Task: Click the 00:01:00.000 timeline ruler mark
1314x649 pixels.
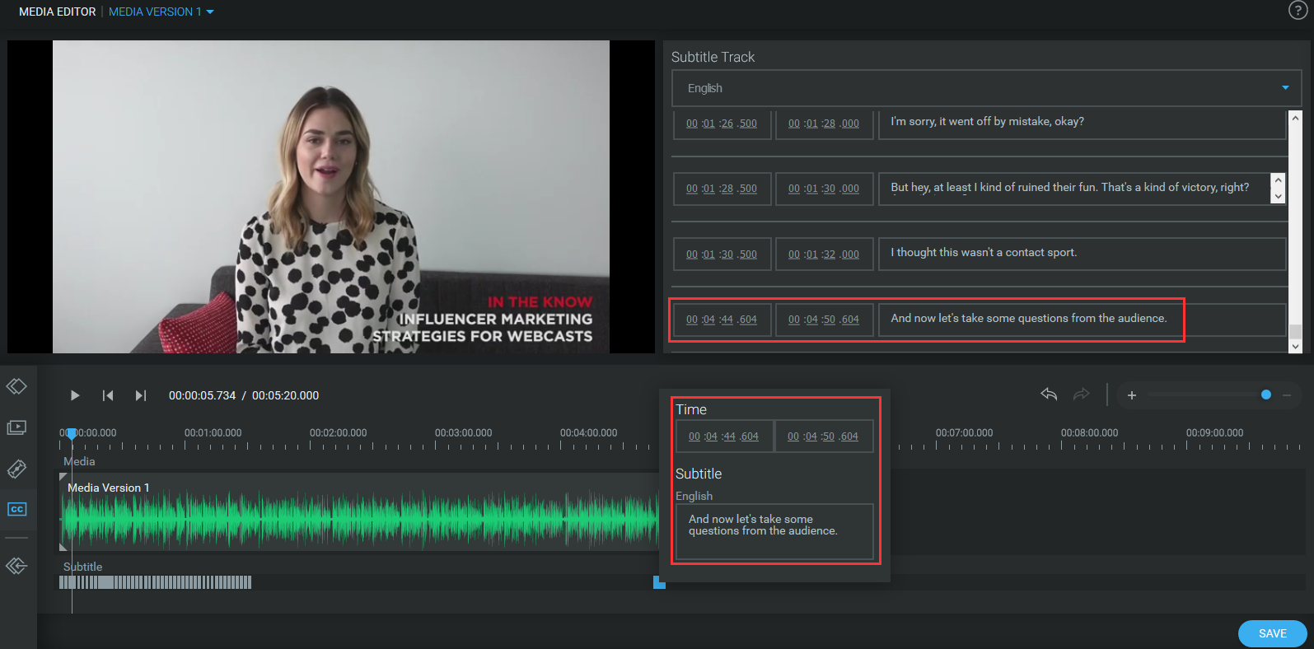Action: (213, 432)
